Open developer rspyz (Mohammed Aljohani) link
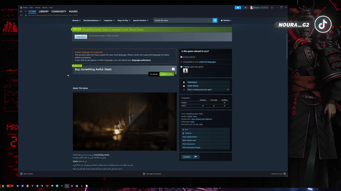The height and width of the screenshot is (191, 341). 201,119
